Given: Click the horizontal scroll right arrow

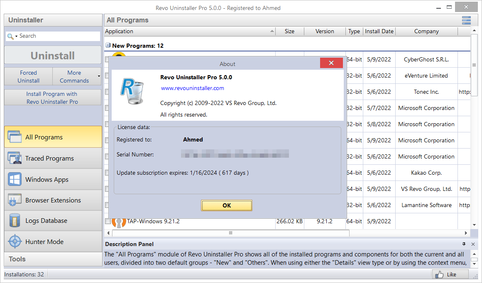Looking at the screenshot, I should (466, 233).
